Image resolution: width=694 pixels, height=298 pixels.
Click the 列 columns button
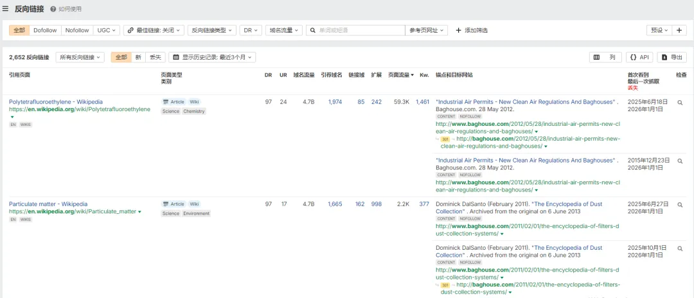coord(605,57)
